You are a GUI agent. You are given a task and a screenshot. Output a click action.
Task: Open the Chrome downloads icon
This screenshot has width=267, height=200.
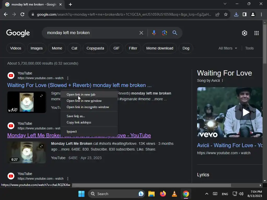click(x=236, y=15)
